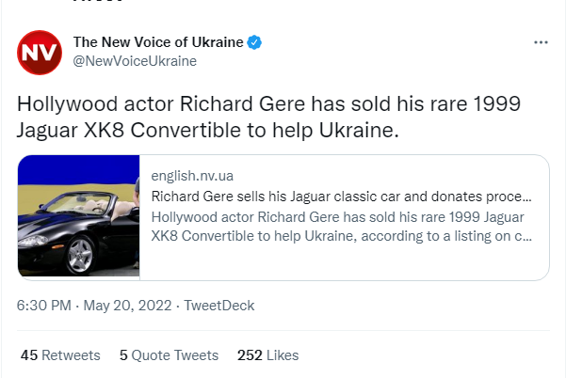Open the 'Richard Gere sells his Jaguar' headline

coord(341,198)
